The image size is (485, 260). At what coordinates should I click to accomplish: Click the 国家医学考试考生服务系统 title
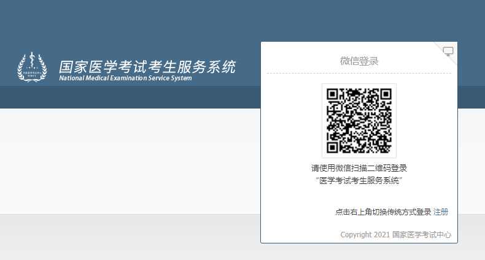147,66
